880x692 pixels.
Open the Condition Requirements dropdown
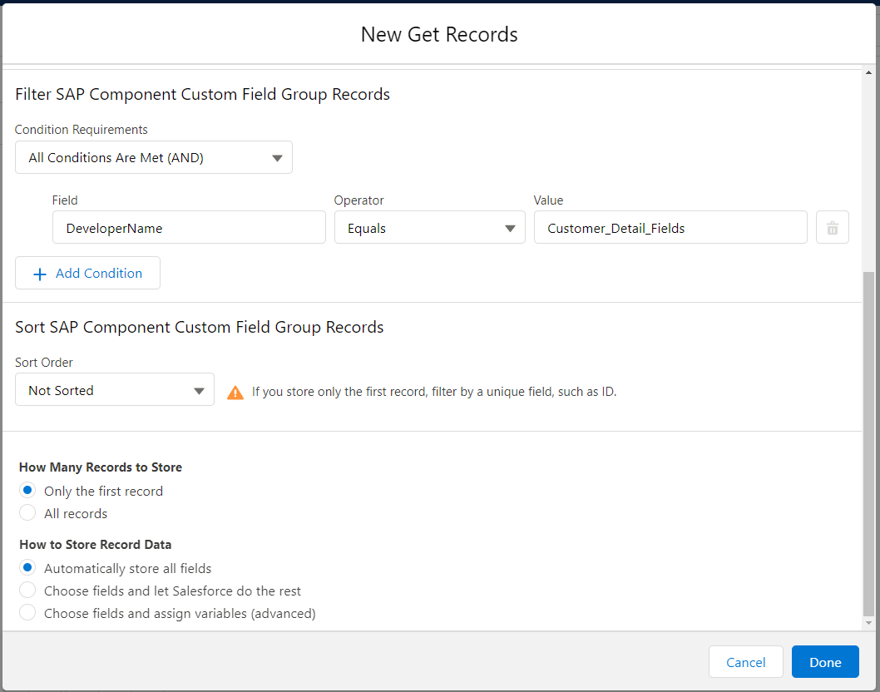154,158
